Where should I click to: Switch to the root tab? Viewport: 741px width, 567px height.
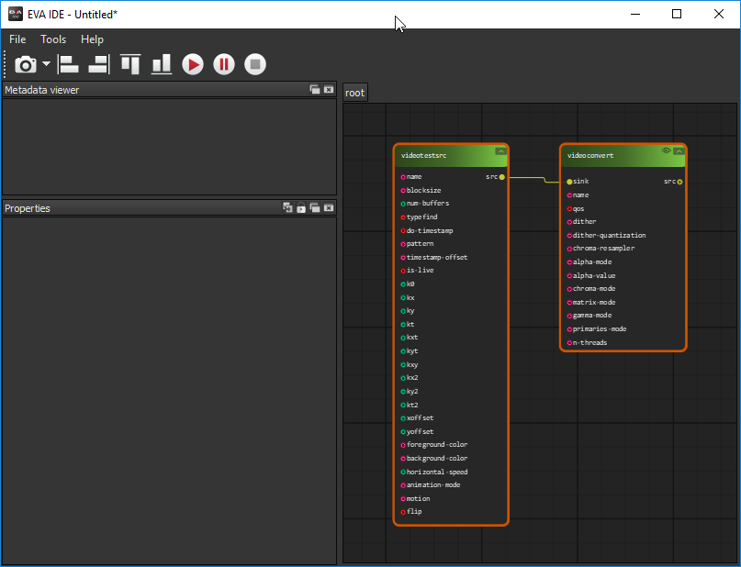[354, 93]
